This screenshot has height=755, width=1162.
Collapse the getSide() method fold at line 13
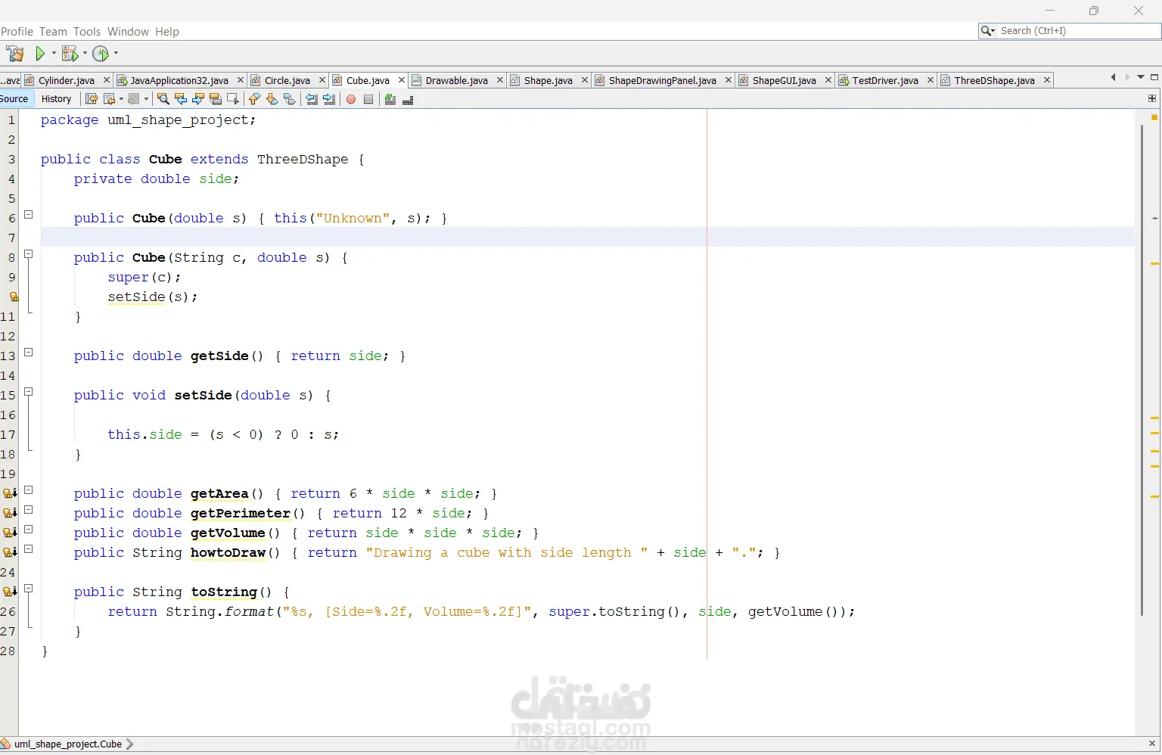[x=29, y=353]
